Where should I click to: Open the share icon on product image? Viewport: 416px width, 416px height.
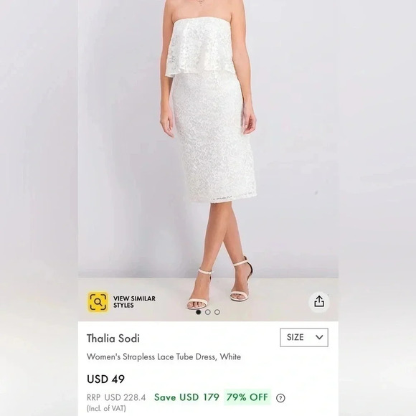[319, 302]
